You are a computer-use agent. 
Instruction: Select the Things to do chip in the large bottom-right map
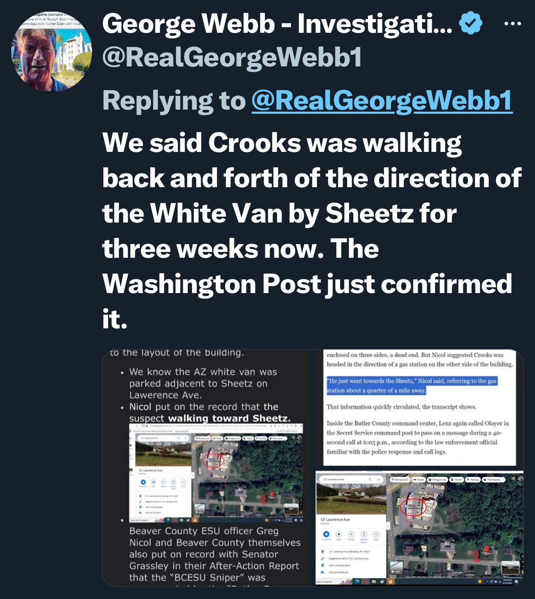coord(438,480)
